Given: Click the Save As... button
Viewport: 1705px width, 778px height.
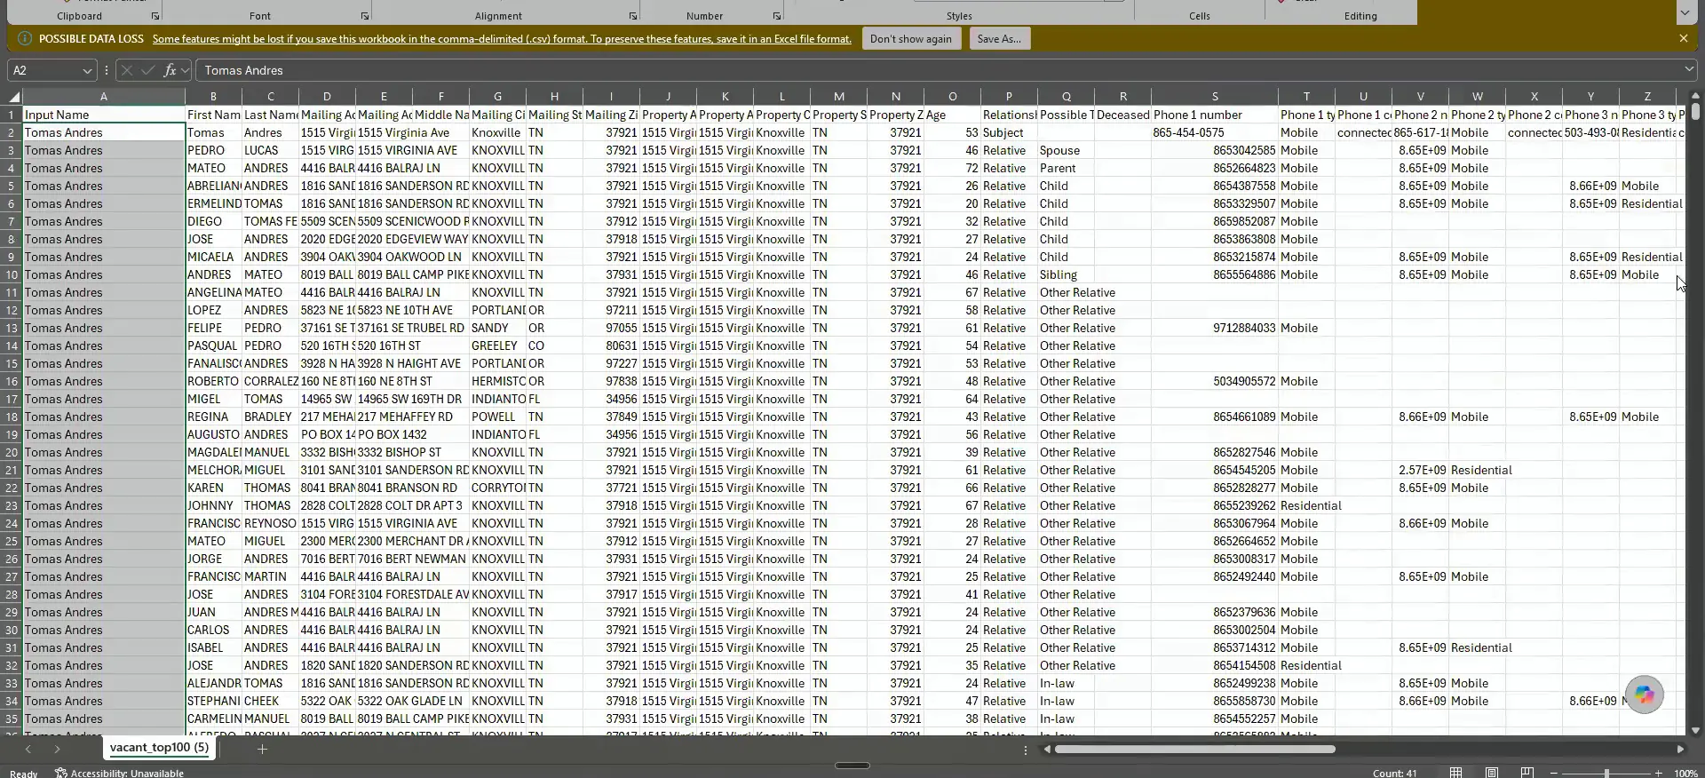Looking at the screenshot, I should tap(999, 38).
